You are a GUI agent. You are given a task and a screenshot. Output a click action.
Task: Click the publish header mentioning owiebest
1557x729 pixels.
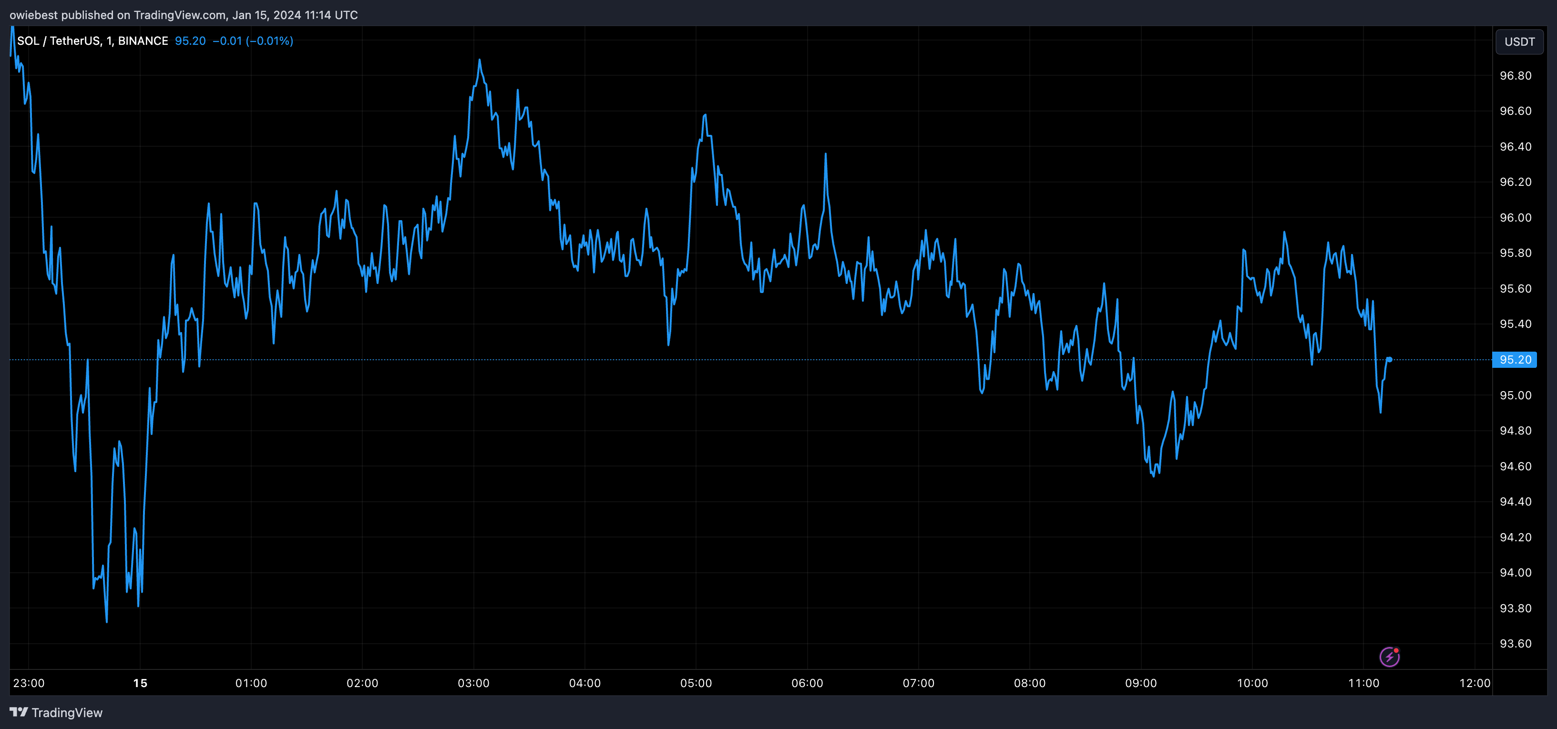(184, 15)
